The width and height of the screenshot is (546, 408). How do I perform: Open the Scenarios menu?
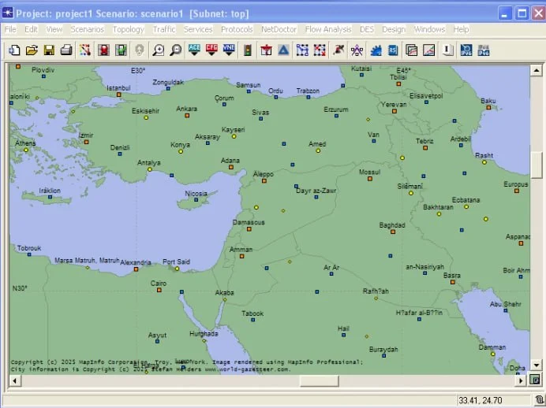88,29
